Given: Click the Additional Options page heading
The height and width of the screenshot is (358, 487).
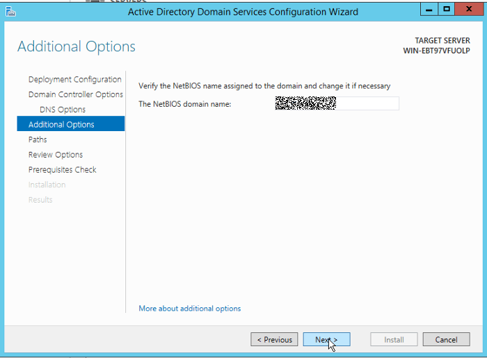Looking at the screenshot, I should [x=77, y=46].
